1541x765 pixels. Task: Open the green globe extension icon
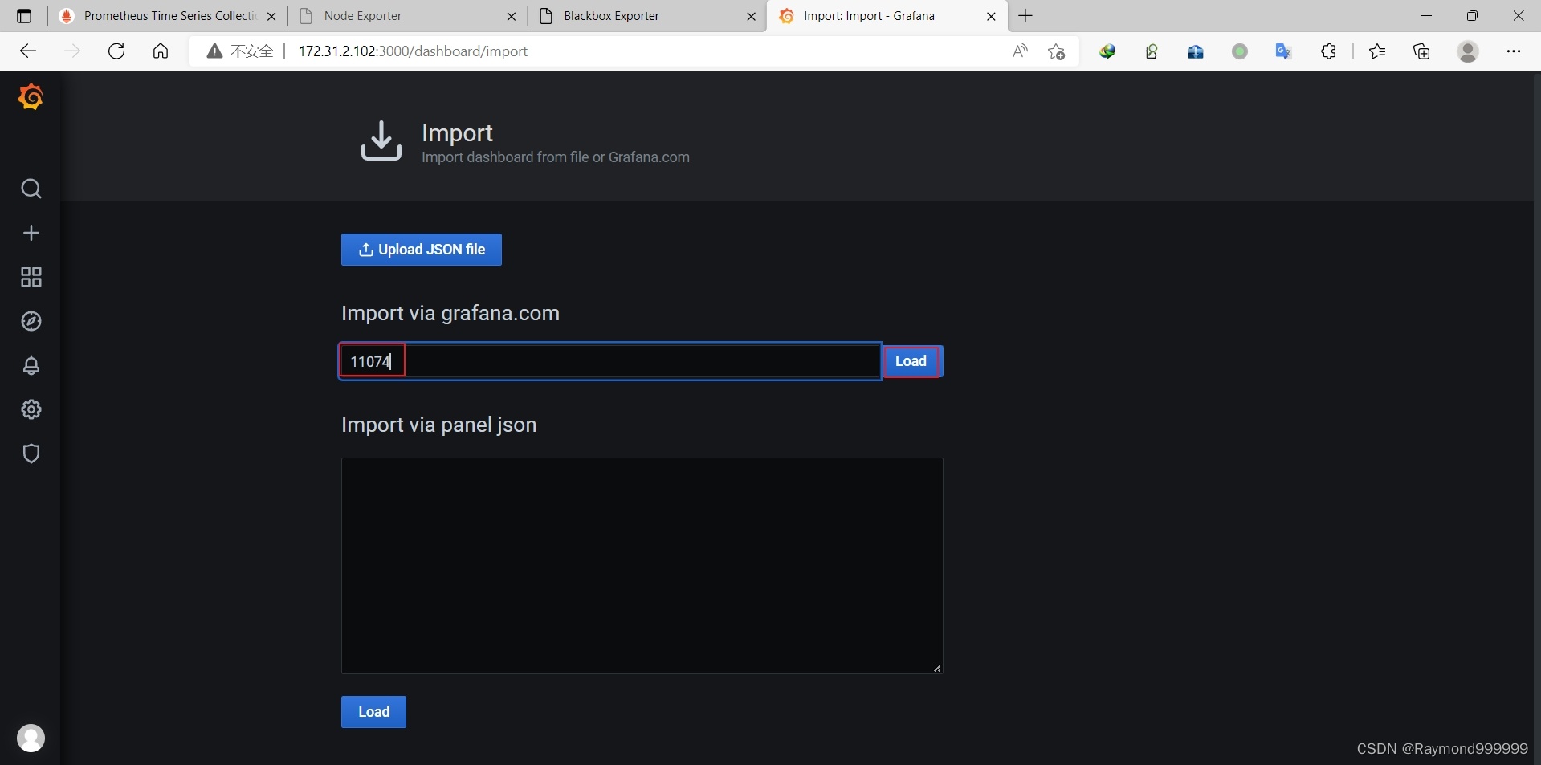(x=1108, y=51)
